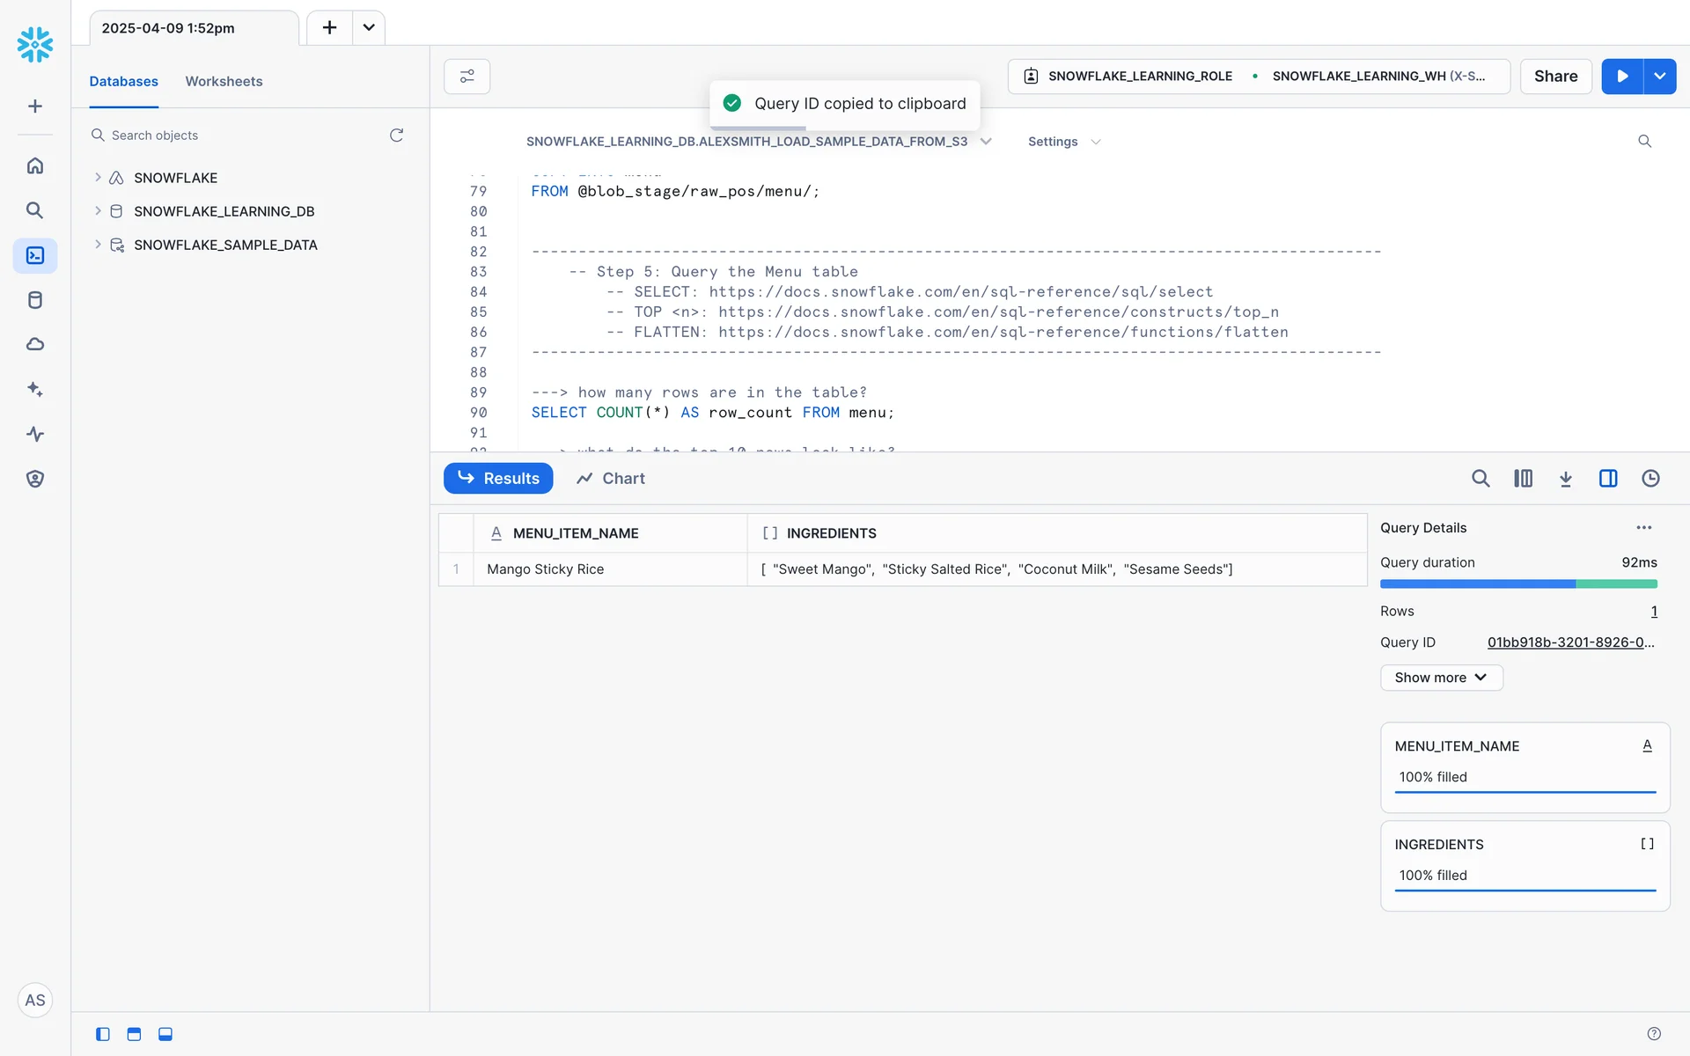The image size is (1690, 1056).
Task: Expand Show more query details
Action: [x=1441, y=678]
